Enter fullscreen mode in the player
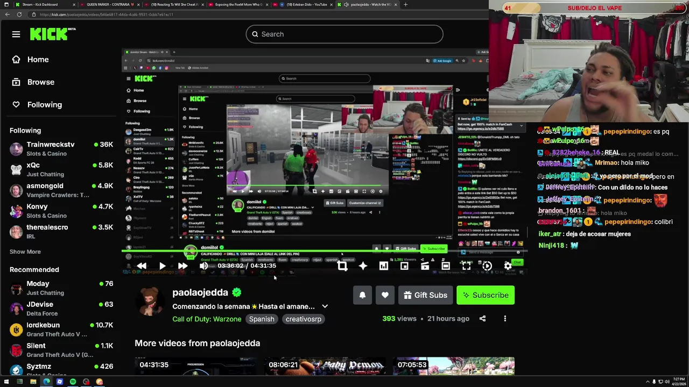 [466, 266]
